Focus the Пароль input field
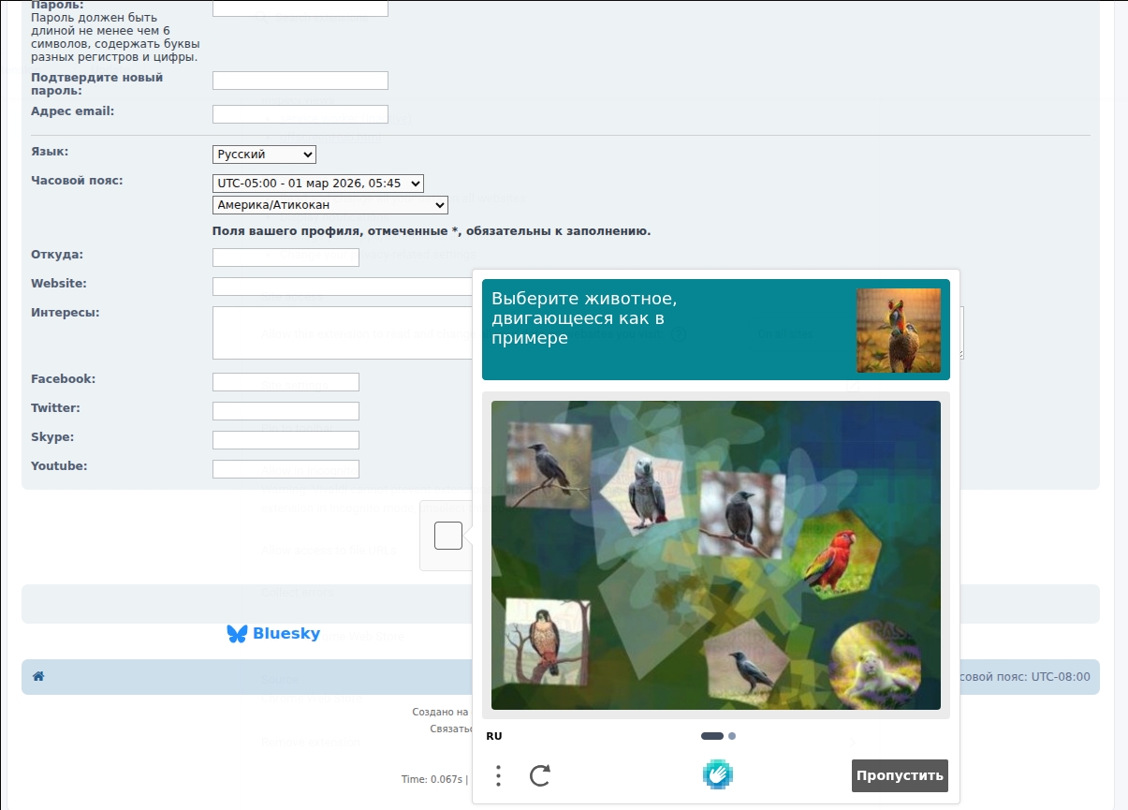The image size is (1128, 810). click(300, 7)
